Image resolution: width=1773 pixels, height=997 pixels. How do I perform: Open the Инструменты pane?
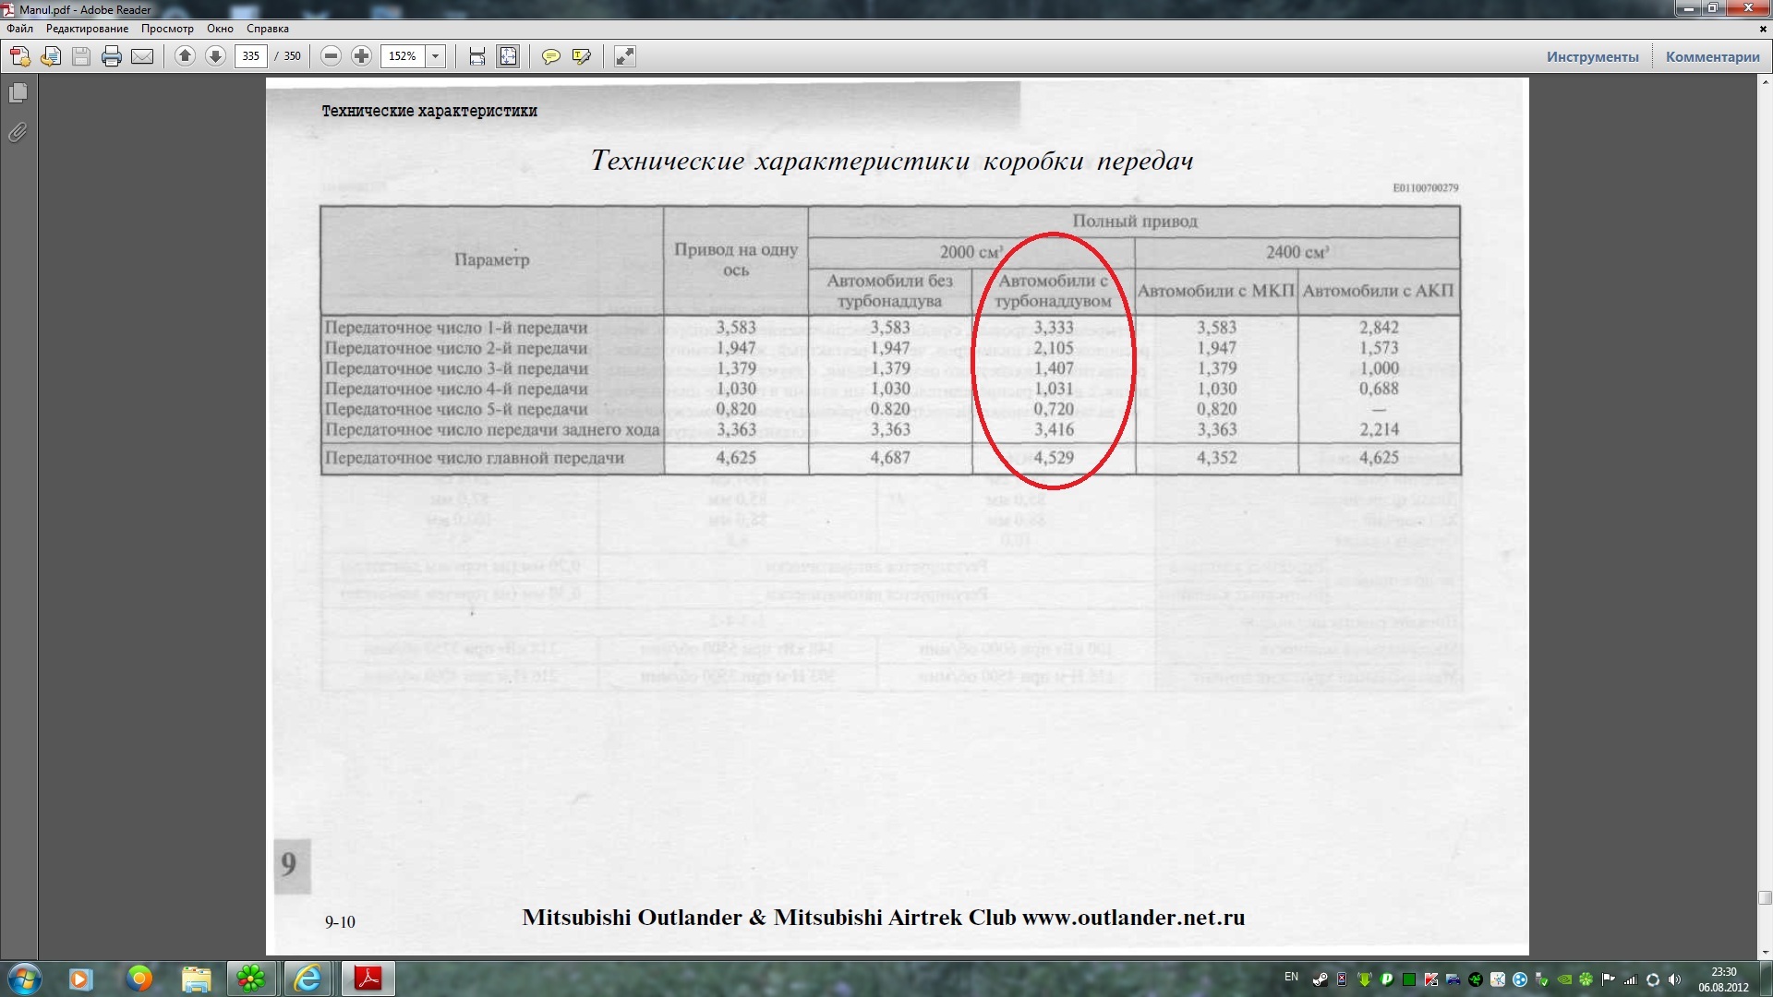(x=1592, y=56)
